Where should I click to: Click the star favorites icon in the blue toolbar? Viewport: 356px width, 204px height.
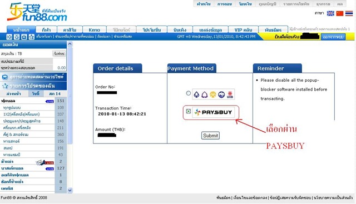point(32,37)
